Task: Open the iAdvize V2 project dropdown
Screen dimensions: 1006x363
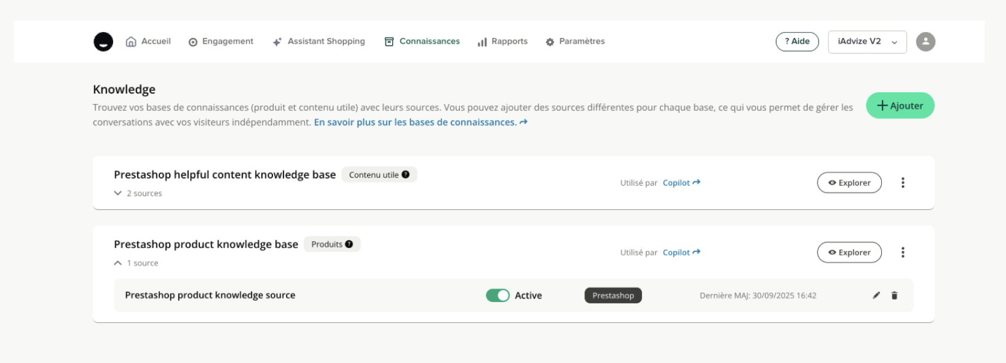Action: 867,42
